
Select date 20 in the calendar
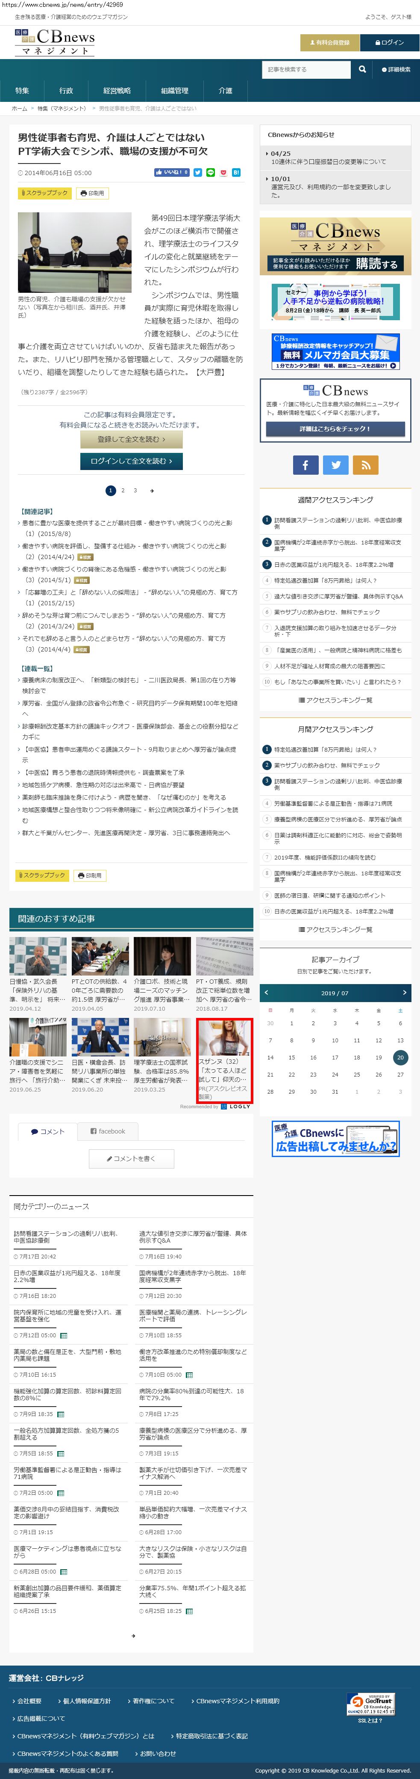[400, 1057]
